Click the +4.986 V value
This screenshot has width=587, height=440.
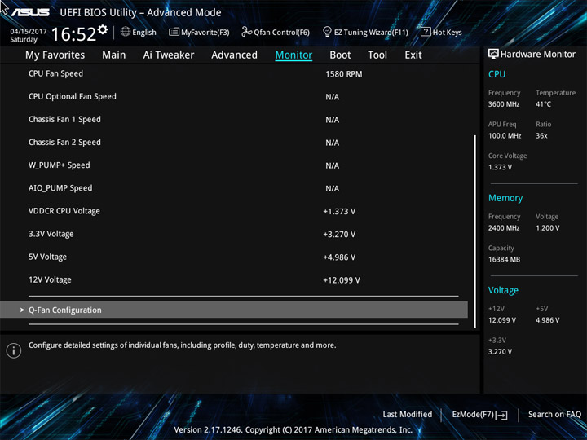[x=339, y=257]
